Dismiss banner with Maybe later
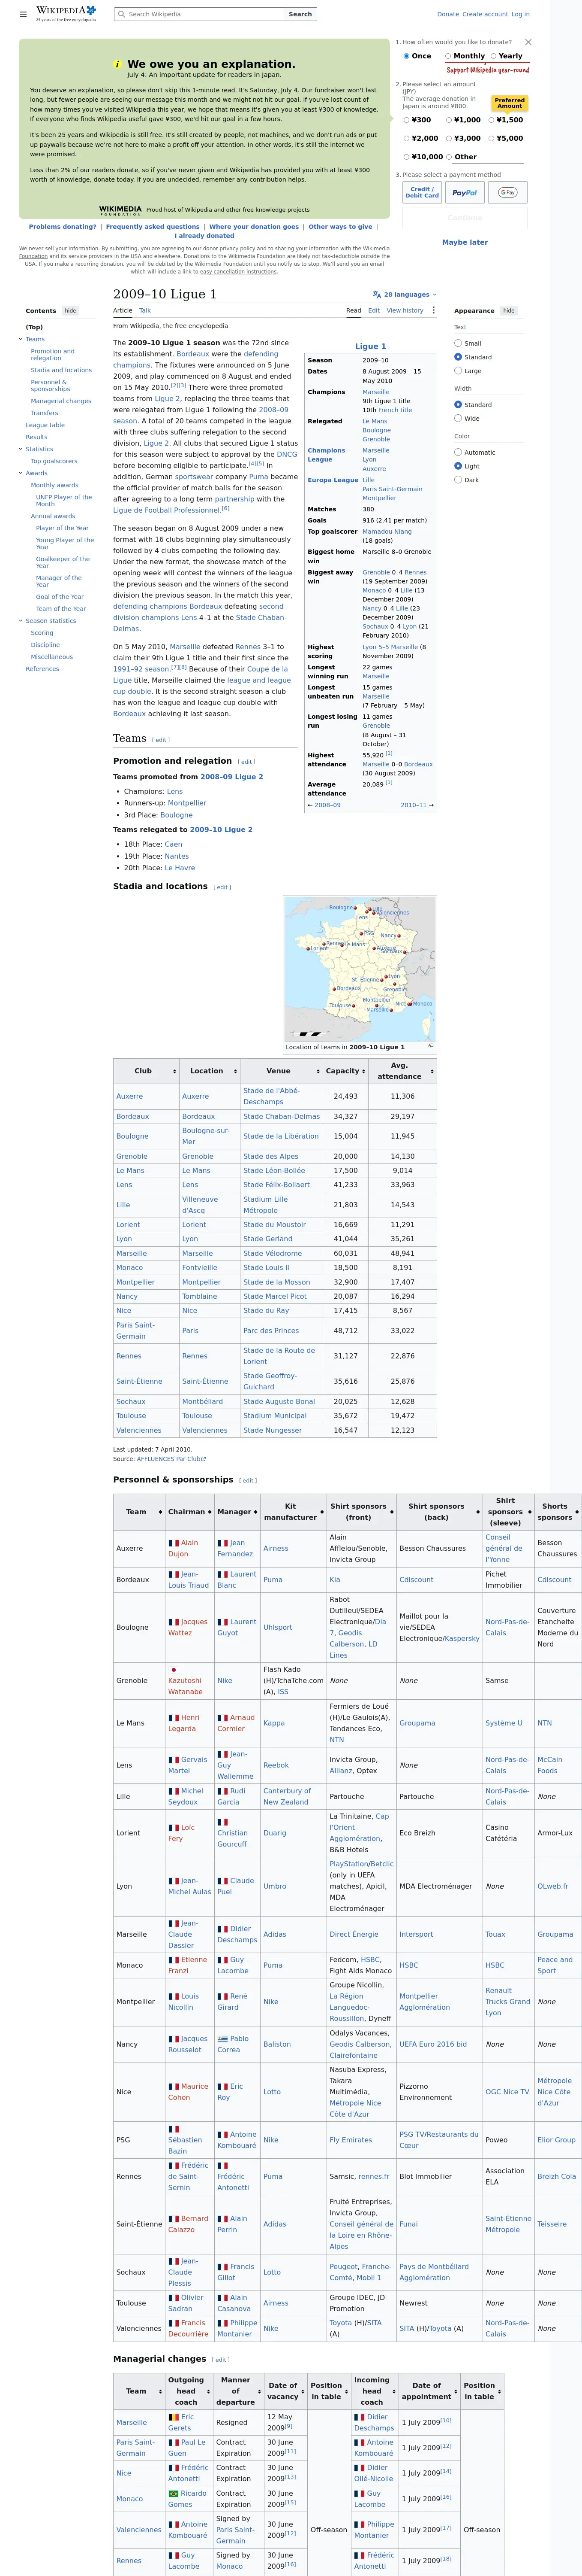 point(465,242)
